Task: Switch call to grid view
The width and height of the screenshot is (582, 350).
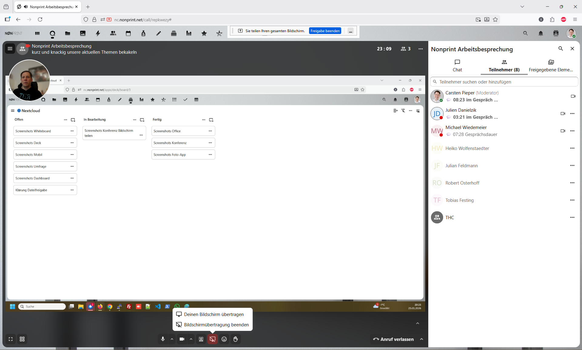Action: 22,339
